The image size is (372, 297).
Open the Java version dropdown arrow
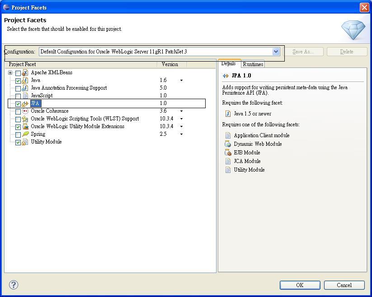(182, 81)
